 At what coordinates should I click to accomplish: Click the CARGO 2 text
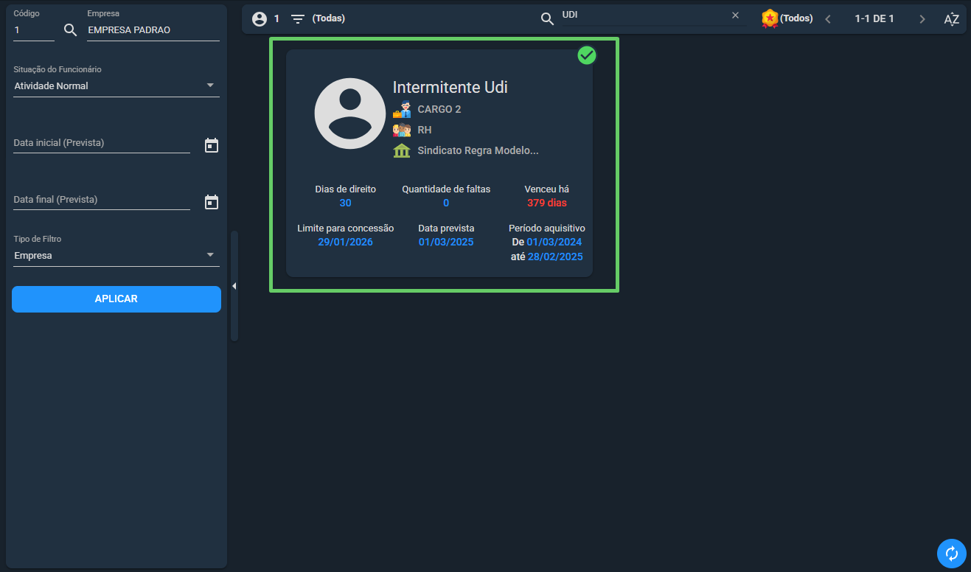coord(439,109)
